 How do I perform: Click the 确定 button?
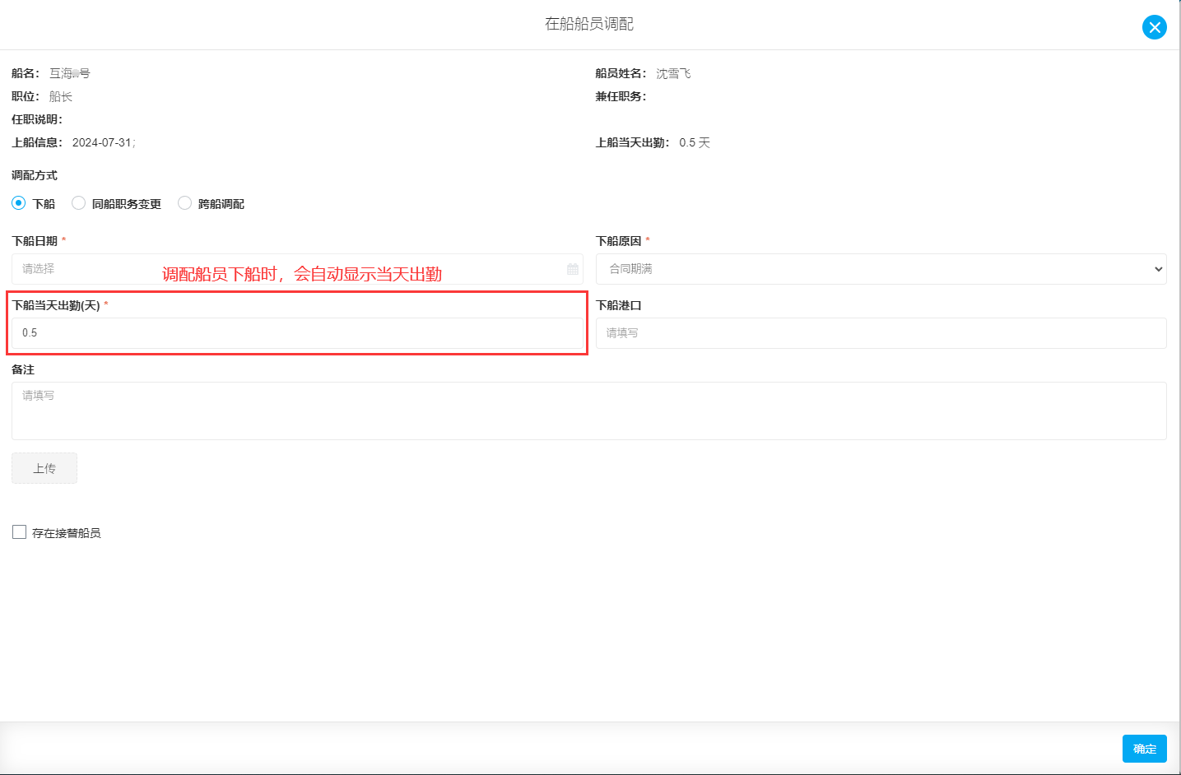point(1144,749)
